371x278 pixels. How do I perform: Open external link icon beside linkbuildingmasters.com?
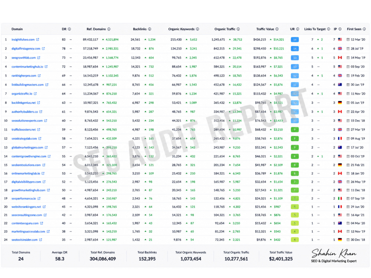[47, 85]
